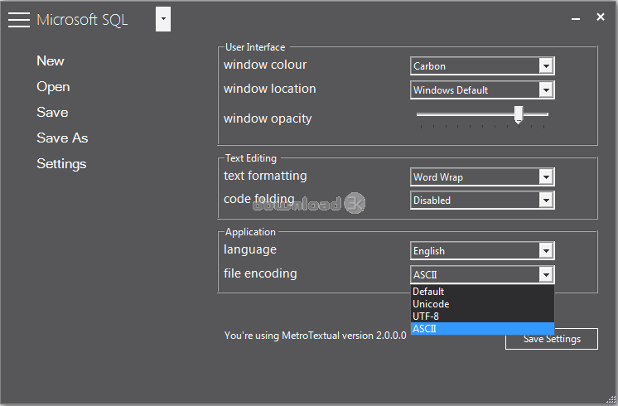The image size is (618, 406).
Task: Collapse the file encoding ASCII combo box
Action: pyautogui.click(x=482, y=274)
